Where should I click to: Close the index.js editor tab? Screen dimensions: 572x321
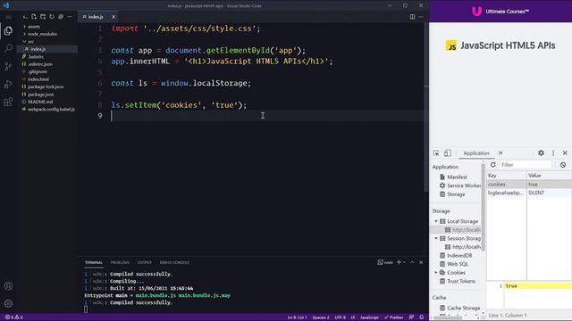[x=114, y=17]
